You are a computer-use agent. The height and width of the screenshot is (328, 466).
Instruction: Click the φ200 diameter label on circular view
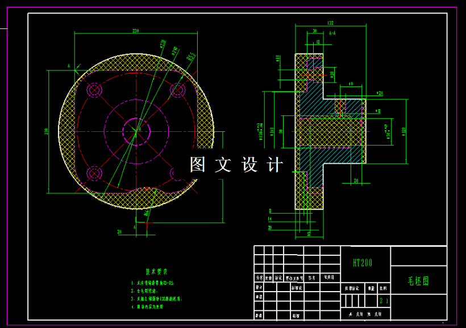point(175,51)
